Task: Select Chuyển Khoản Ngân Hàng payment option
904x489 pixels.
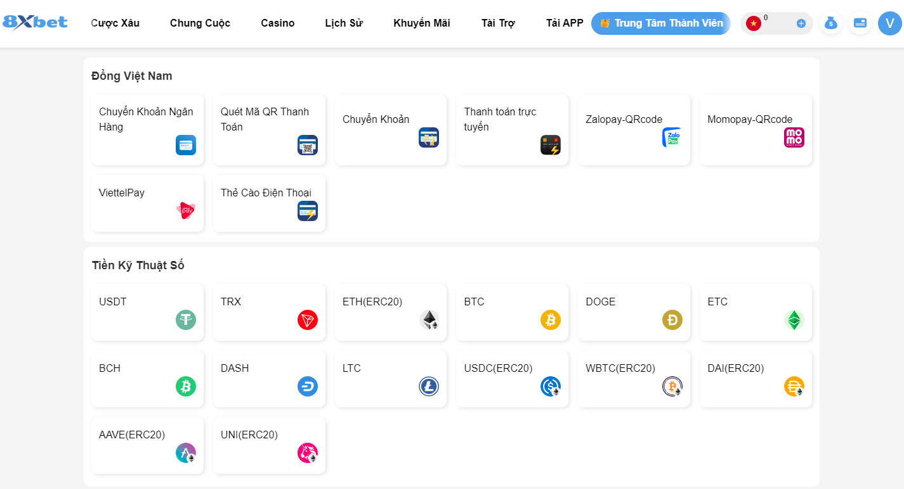Action: click(147, 130)
